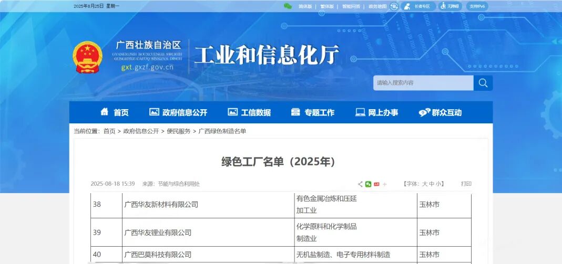Set font size to 小

pos(440,184)
